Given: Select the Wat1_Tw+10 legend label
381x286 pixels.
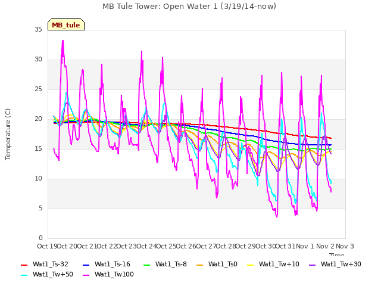Looking at the screenshot, I should tap(279, 264).
